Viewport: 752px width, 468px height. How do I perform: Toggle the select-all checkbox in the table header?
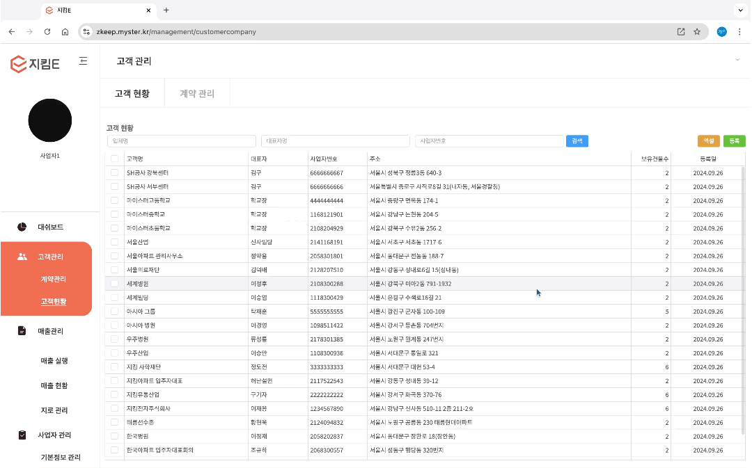(x=115, y=159)
